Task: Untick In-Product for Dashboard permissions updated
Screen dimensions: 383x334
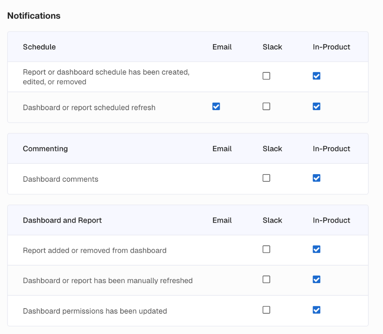Action: pos(316,310)
